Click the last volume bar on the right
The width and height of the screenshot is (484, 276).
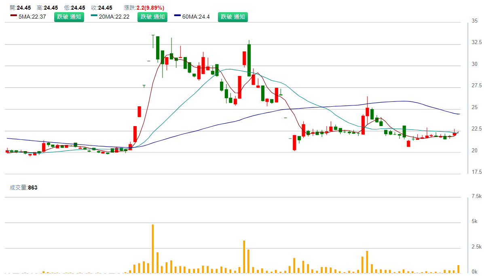tap(459, 269)
